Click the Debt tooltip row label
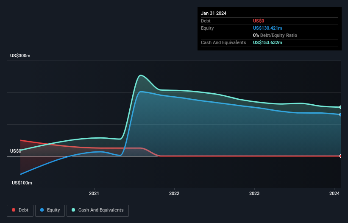Screen dimensions: 348x223 (206, 21)
